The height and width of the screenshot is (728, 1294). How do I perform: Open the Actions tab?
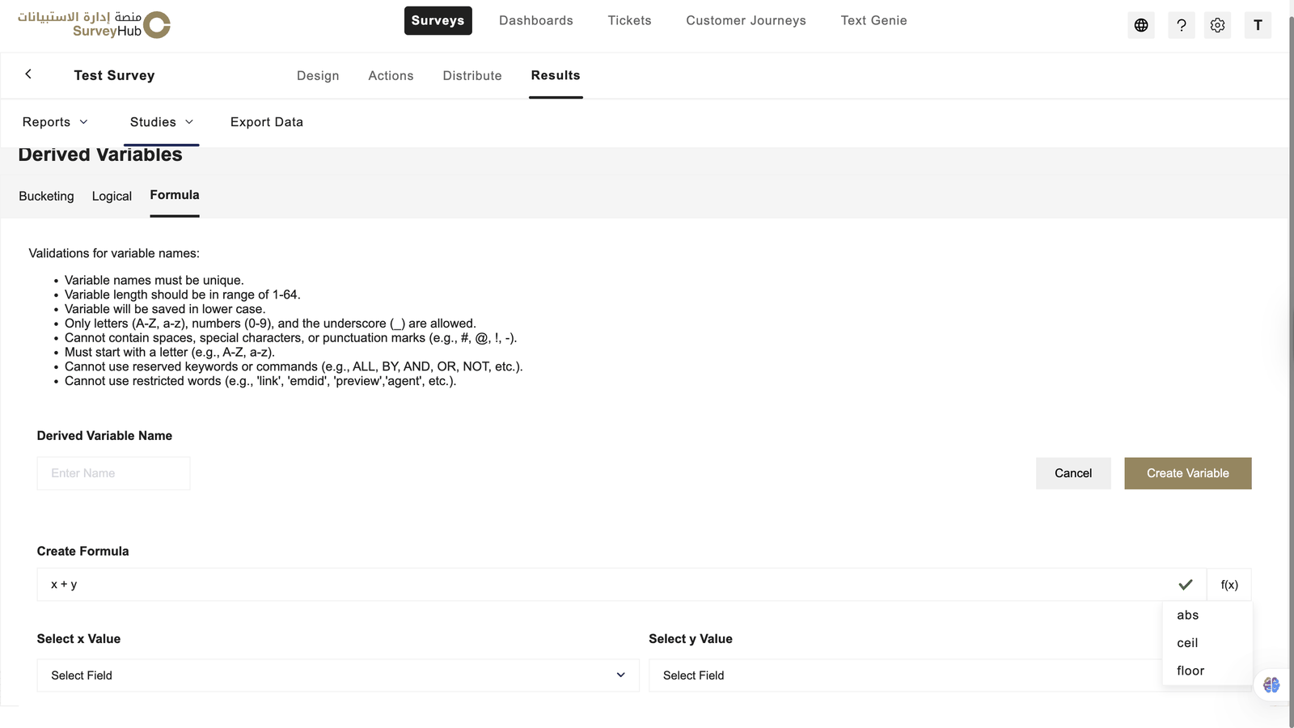coord(391,75)
